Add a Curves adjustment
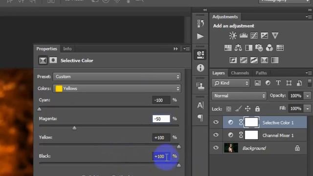Image resolution: width=313 pixels, height=176 pixels. tap(254, 36)
